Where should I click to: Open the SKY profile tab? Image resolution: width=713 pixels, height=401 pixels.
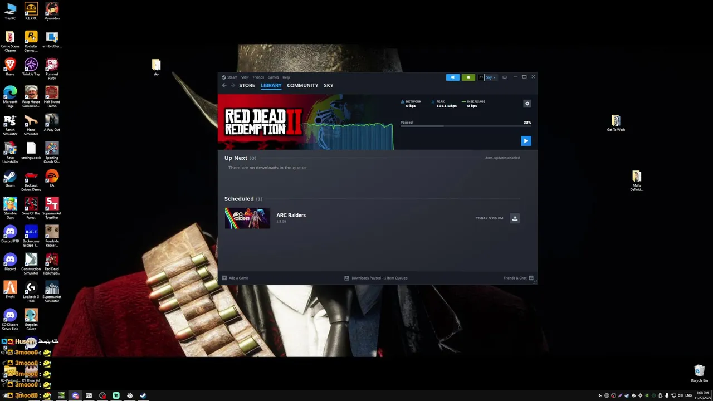pyautogui.click(x=329, y=85)
